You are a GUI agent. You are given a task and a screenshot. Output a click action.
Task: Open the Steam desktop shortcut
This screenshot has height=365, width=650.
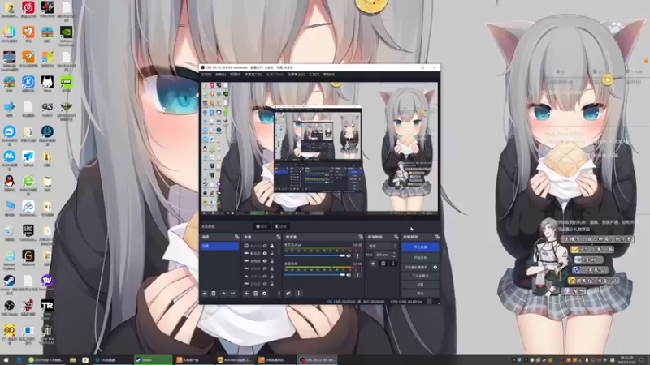[9, 282]
